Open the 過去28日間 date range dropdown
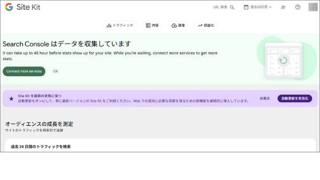This screenshot has height=180, width=320. point(258,7)
